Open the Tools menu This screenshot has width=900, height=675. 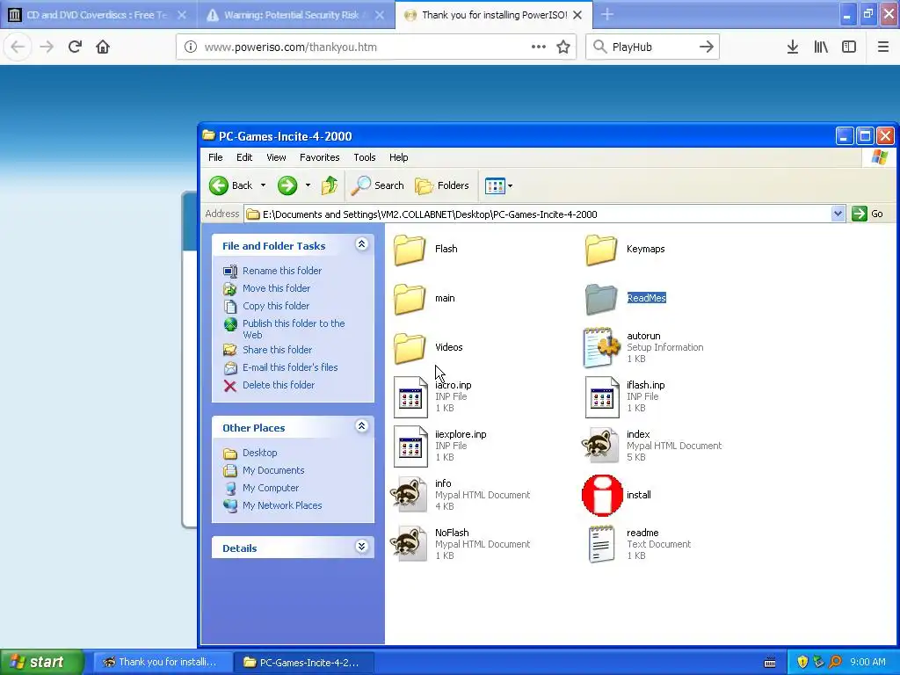point(365,157)
